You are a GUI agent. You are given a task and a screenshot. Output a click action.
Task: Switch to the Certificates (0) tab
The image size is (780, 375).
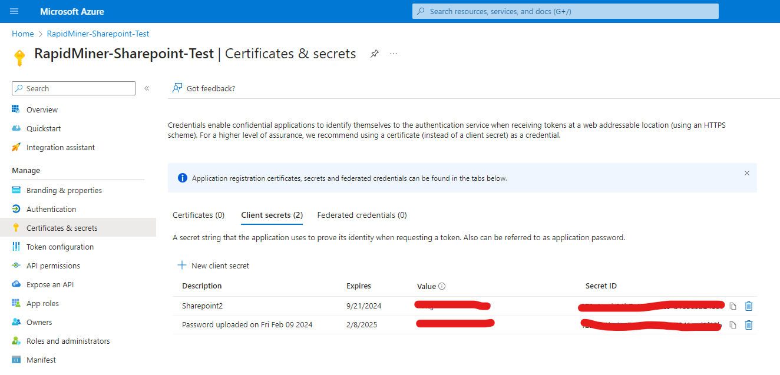tap(199, 215)
